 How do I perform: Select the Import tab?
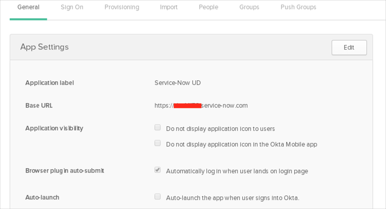(x=169, y=8)
